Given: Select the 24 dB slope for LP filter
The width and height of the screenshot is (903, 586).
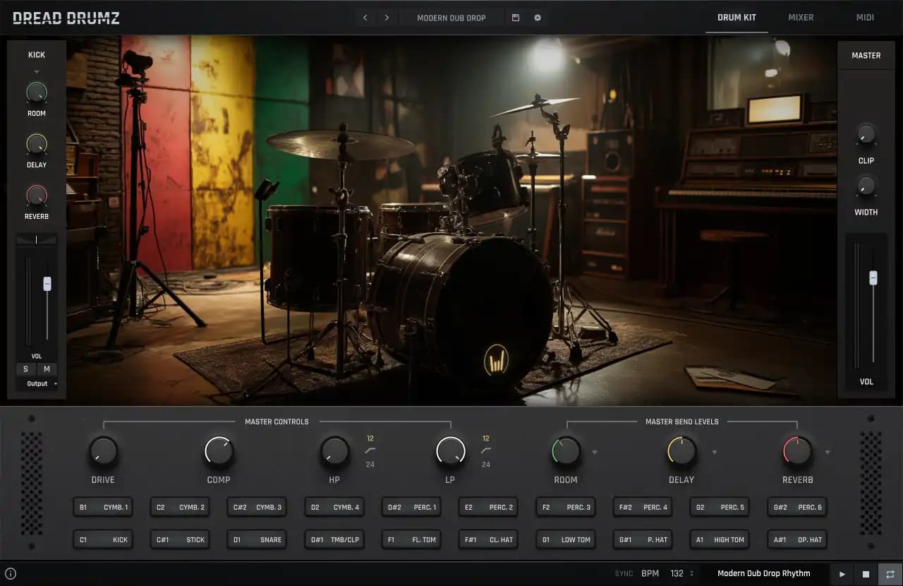Looking at the screenshot, I should pyautogui.click(x=486, y=465).
